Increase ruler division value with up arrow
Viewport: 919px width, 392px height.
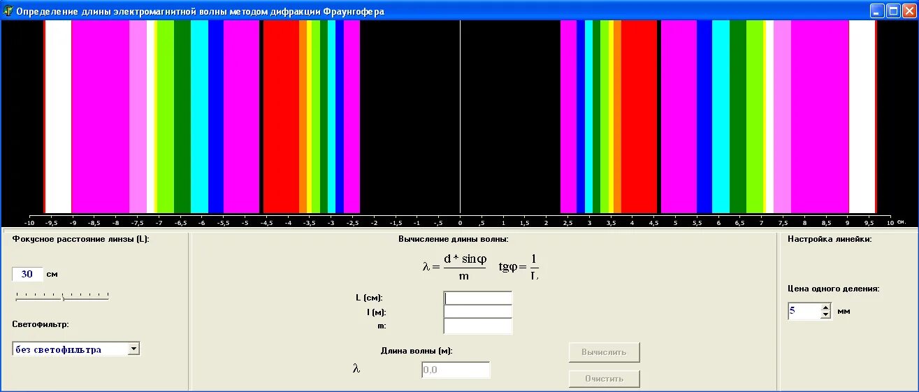tap(825, 307)
